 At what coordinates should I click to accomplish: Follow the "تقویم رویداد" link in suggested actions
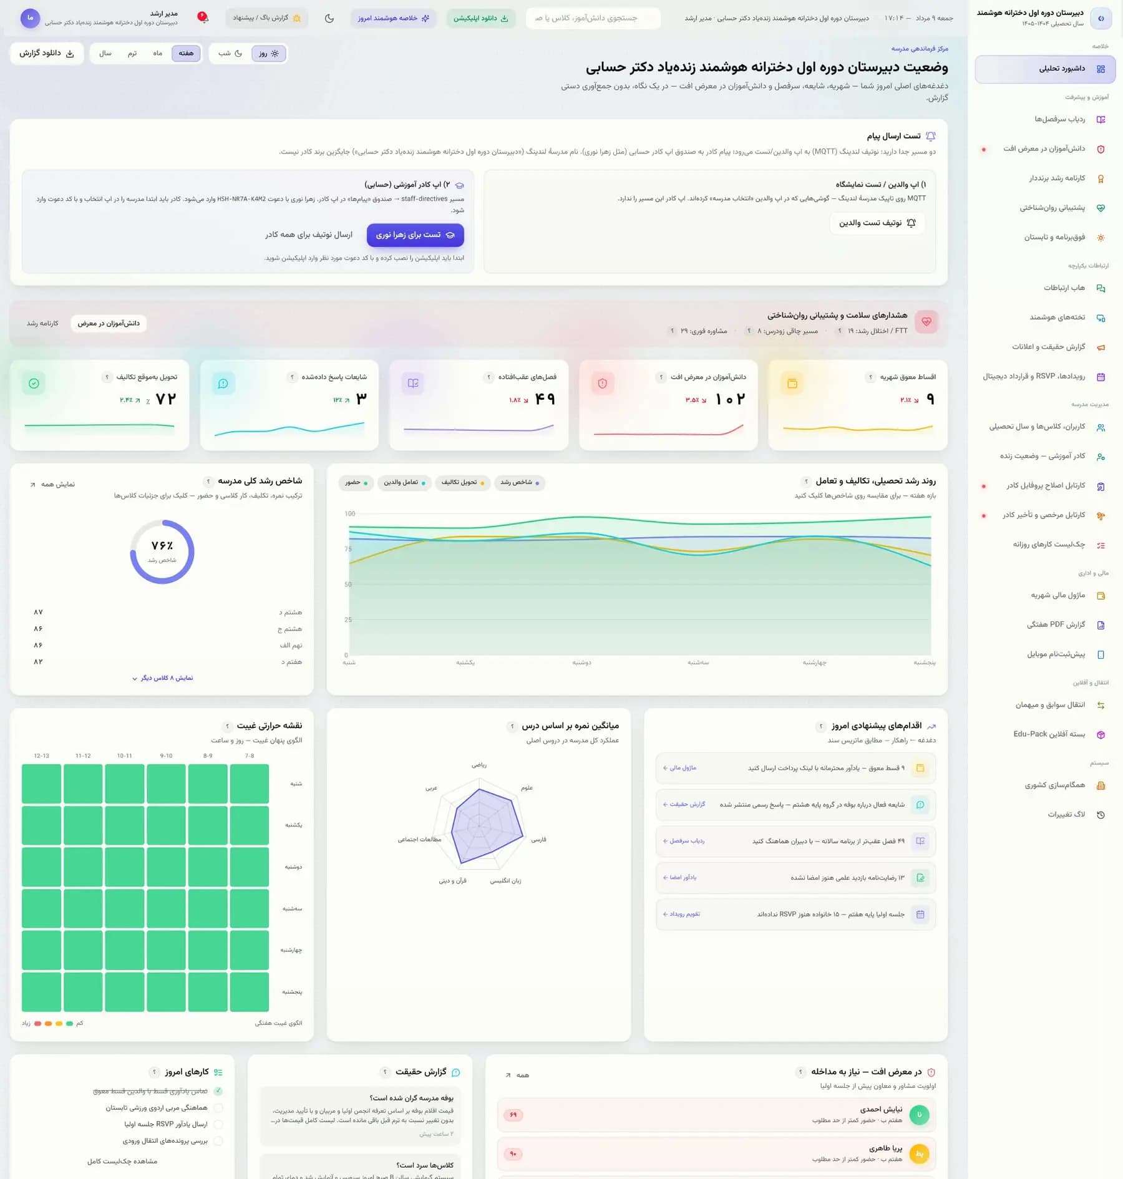pyautogui.click(x=681, y=915)
